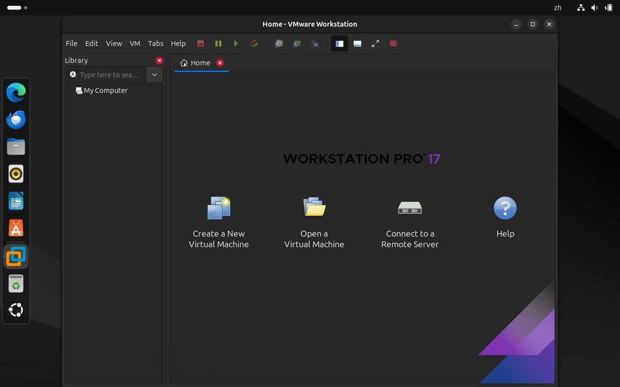Launch Microsoft Edge from the dock
Screen dimensions: 620x387
tap(16, 92)
